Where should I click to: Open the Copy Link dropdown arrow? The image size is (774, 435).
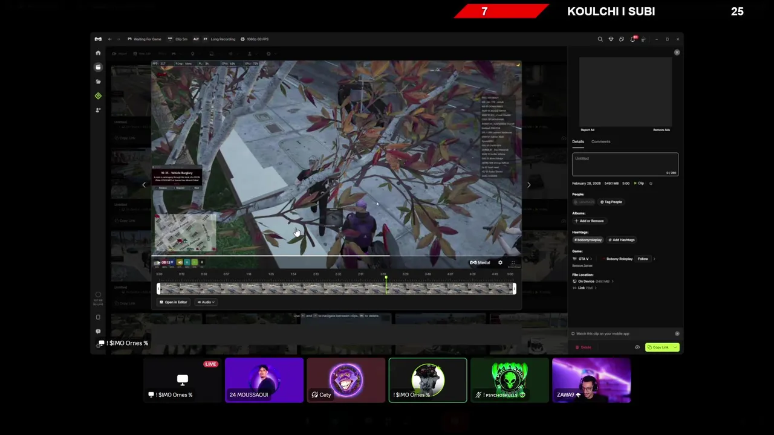(675, 347)
